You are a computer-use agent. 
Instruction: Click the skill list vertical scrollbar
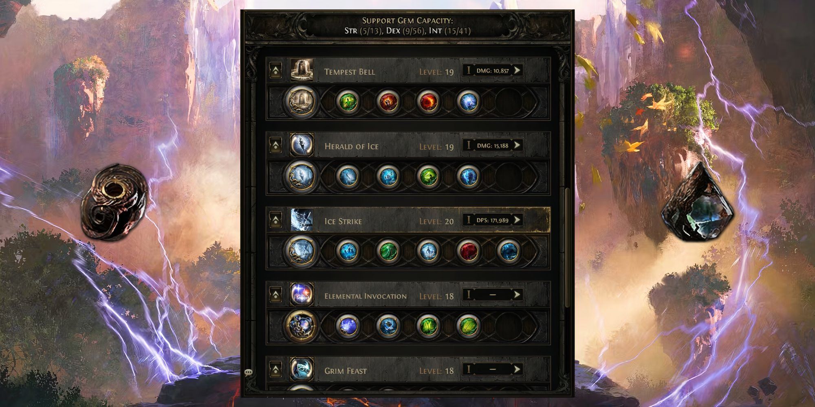point(568,247)
